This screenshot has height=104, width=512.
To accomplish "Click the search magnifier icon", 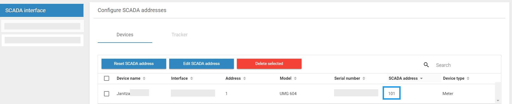I will click(426, 65).
